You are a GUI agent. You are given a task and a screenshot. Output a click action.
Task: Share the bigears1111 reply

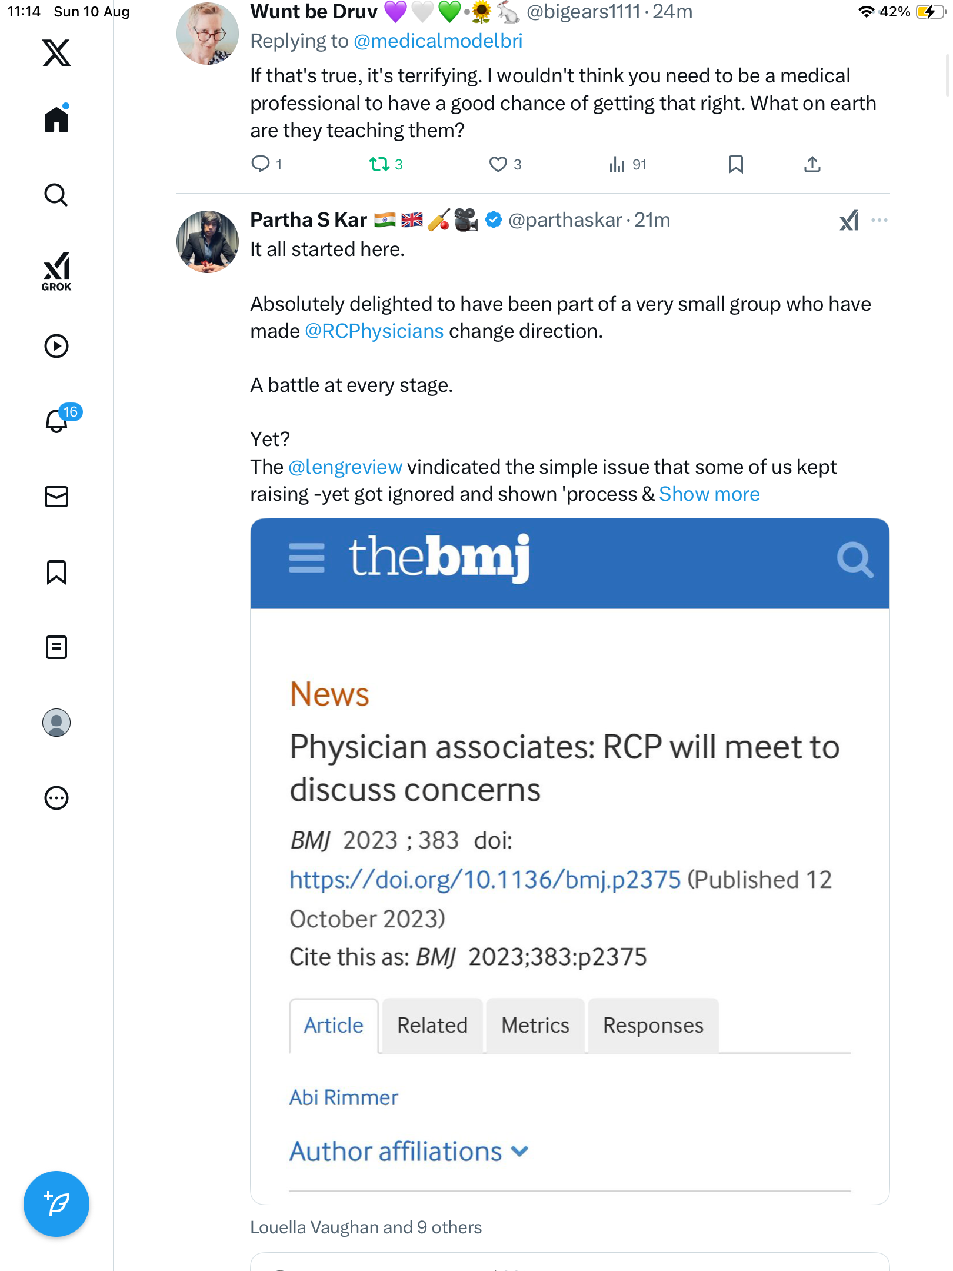pyautogui.click(x=812, y=164)
